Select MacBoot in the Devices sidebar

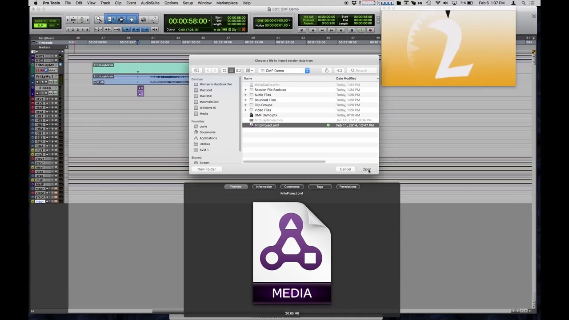[205, 90]
